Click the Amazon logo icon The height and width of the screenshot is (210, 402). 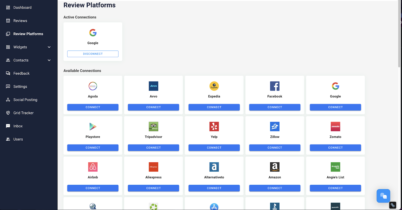click(275, 167)
